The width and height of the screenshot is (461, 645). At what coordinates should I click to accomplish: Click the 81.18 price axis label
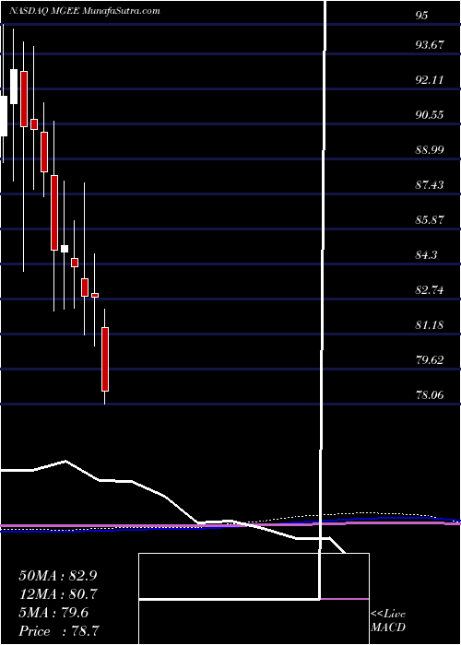(x=430, y=325)
